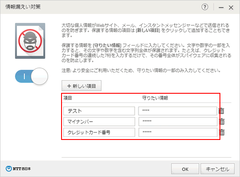Image resolution: width=240 pixels, height=177 pixels.
Task: Edit the クレジットカード番号 item name field
Action: (99, 132)
